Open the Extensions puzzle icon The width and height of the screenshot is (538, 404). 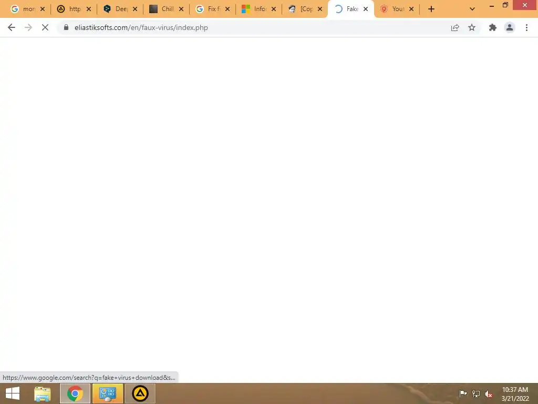click(493, 27)
